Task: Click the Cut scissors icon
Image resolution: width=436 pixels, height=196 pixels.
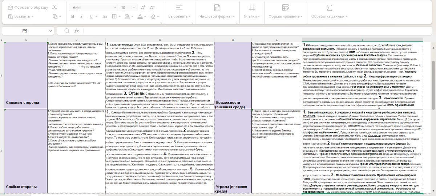Action: (x=54, y=7)
